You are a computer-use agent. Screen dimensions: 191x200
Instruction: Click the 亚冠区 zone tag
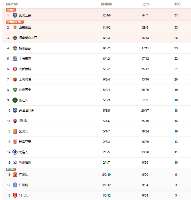11,10
